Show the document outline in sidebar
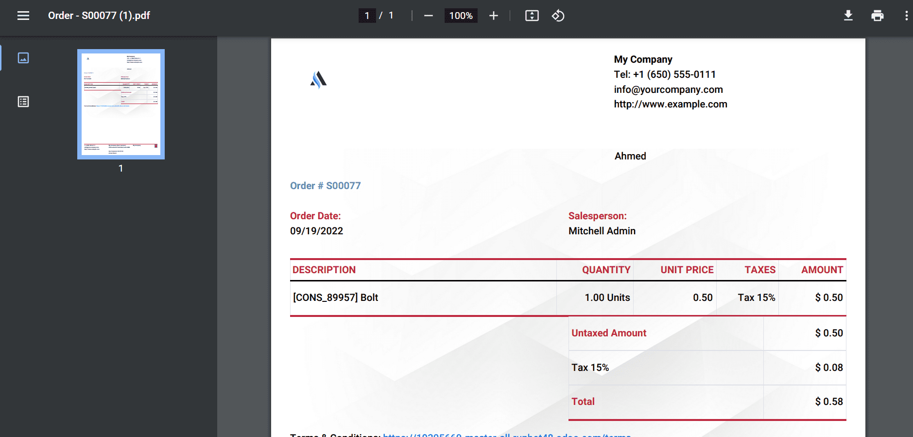 point(23,102)
